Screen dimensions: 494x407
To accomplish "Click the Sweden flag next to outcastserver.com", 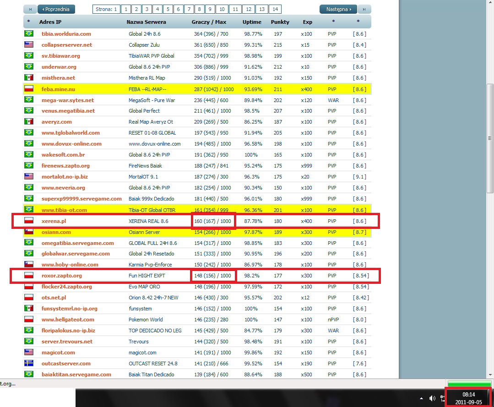I will click(x=29, y=363).
